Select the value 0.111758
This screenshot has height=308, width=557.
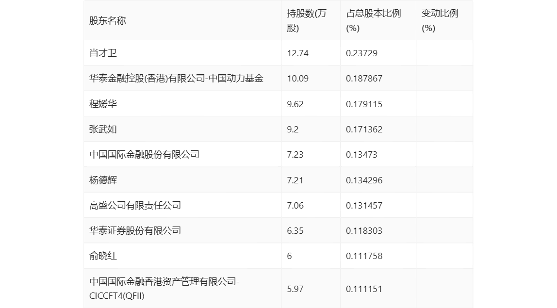364,256
